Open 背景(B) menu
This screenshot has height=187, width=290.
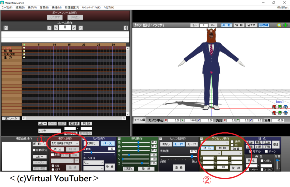[44, 7]
